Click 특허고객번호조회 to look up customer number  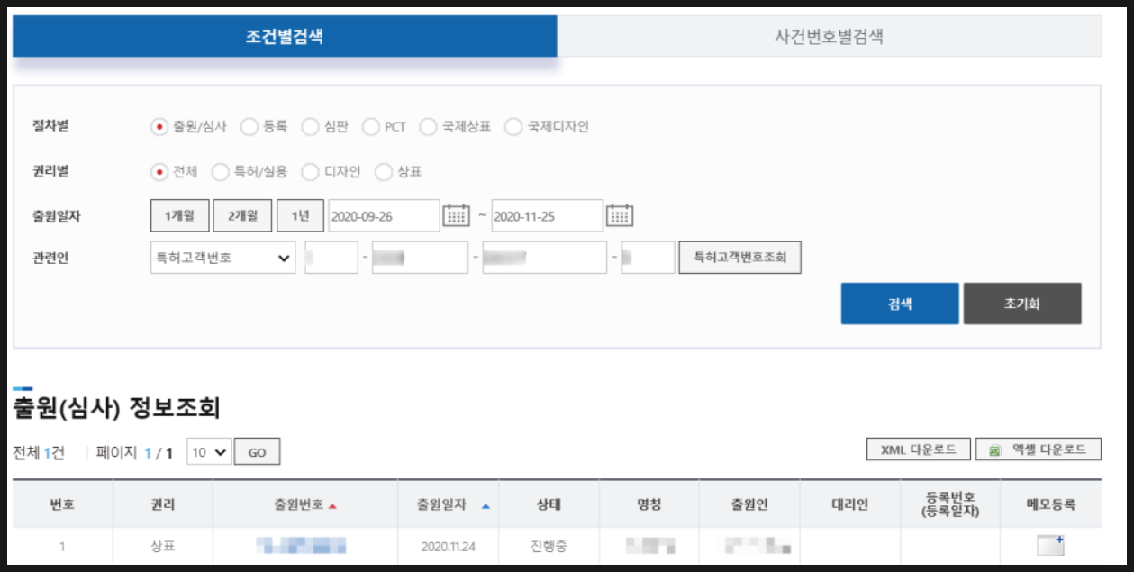pyautogui.click(x=741, y=259)
